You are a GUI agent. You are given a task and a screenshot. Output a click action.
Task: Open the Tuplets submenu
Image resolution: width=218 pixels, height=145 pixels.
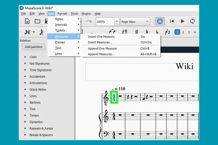pyautogui.click(x=64, y=30)
